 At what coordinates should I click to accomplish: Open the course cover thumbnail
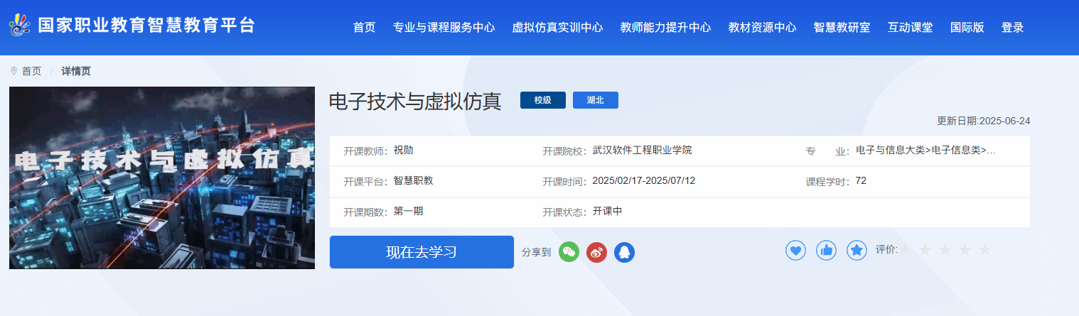tap(162, 178)
